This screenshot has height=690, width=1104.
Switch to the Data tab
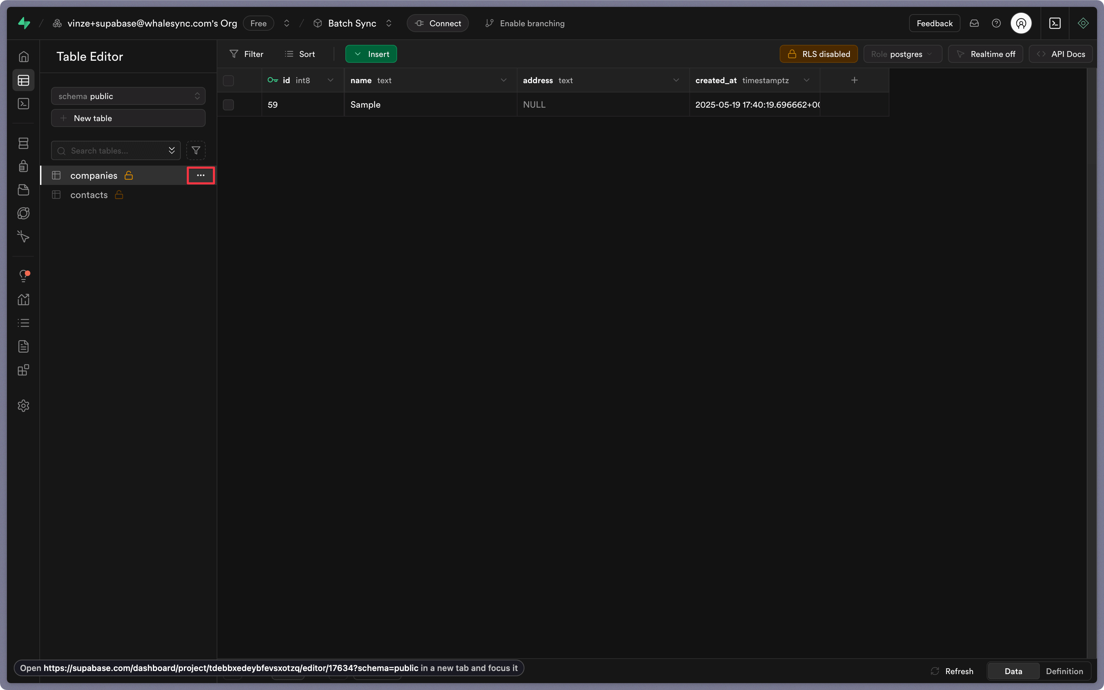[x=1013, y=671]
